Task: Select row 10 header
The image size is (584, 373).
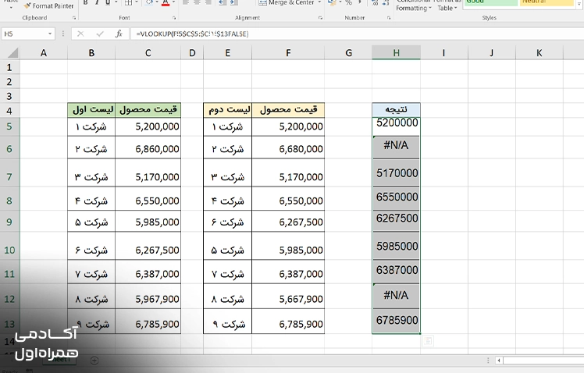Action: coord(9,250)
